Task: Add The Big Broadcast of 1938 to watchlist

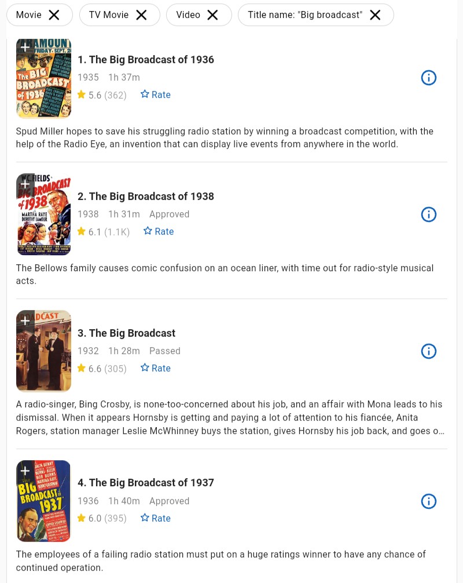Action: [x=25, y=184]
